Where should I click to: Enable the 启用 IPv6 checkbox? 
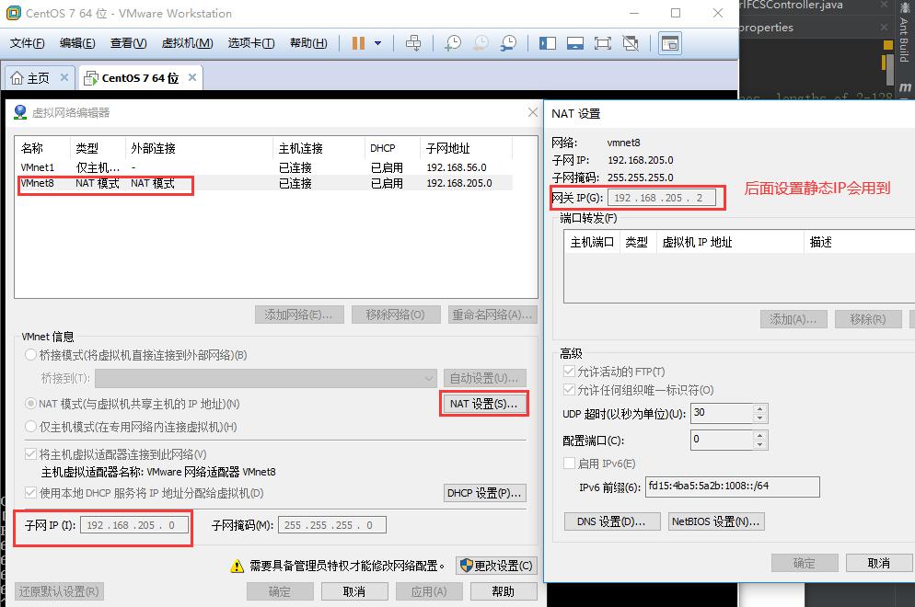pos(569,464)
